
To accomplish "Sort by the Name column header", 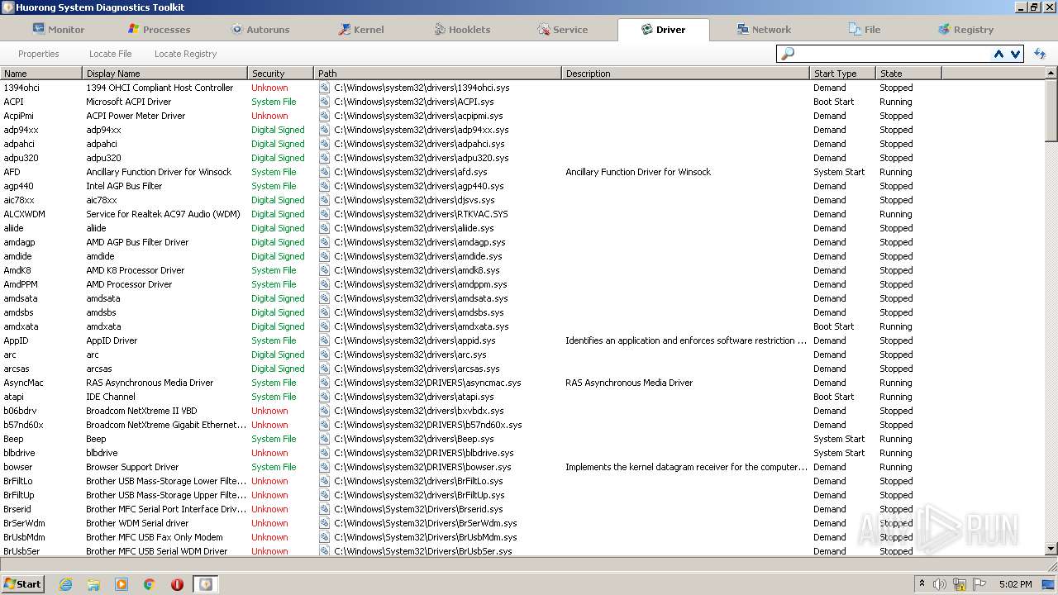I will [x=41, y=74].
